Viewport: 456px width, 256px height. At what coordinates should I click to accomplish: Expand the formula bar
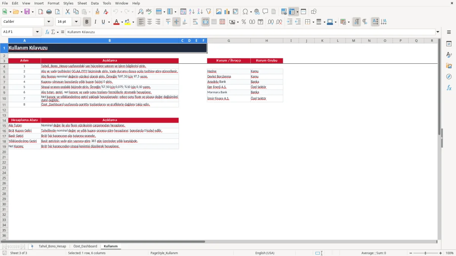(438, 32)
